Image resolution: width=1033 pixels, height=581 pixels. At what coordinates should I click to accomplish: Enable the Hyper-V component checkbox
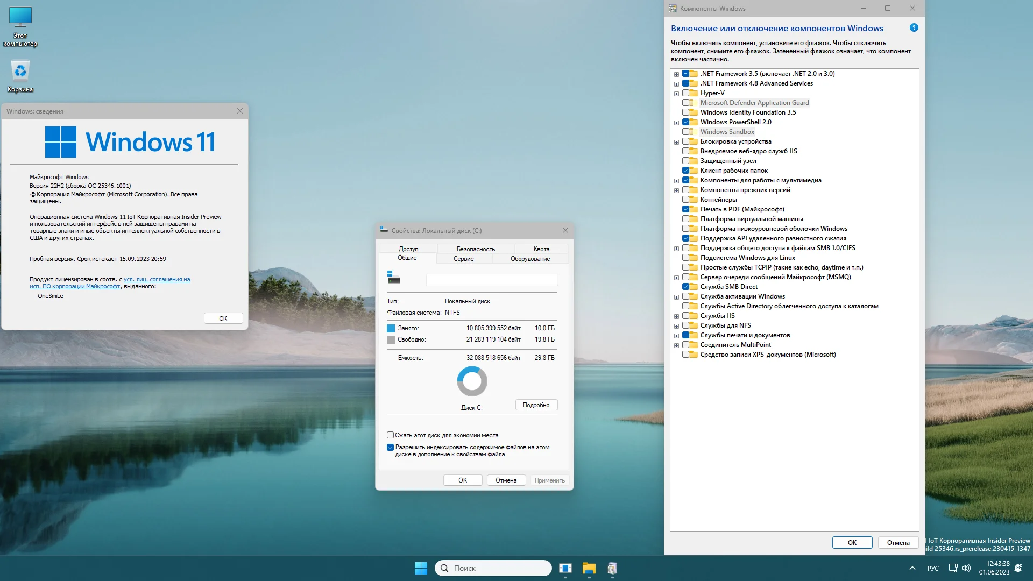[x=686, y=93]
